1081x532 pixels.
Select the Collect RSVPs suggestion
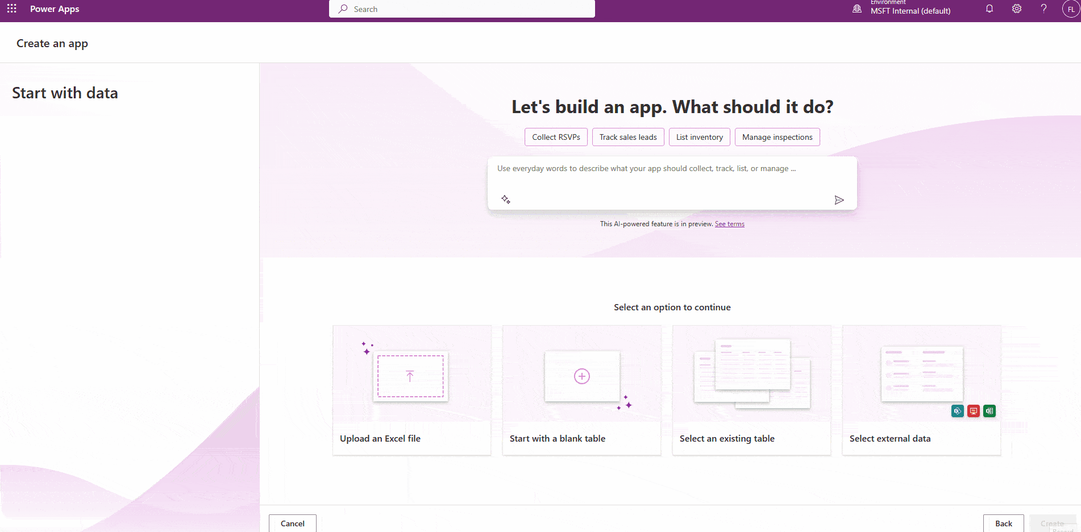click(556, 137)
